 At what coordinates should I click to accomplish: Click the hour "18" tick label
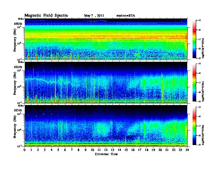click(146, 150)
